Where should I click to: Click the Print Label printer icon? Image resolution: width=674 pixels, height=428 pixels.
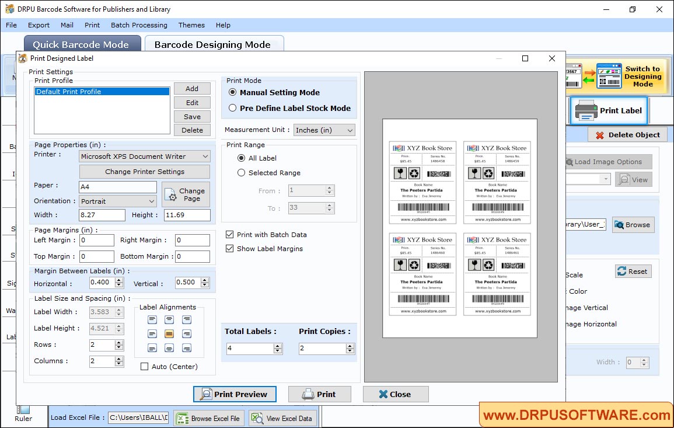pyautogui.click(x=586, y=110)
